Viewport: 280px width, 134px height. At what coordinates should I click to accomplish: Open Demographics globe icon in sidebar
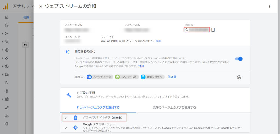(7, 66)
